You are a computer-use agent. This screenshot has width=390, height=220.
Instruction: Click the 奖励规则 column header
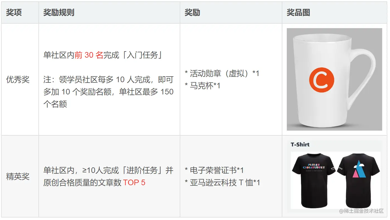point(59,13)
